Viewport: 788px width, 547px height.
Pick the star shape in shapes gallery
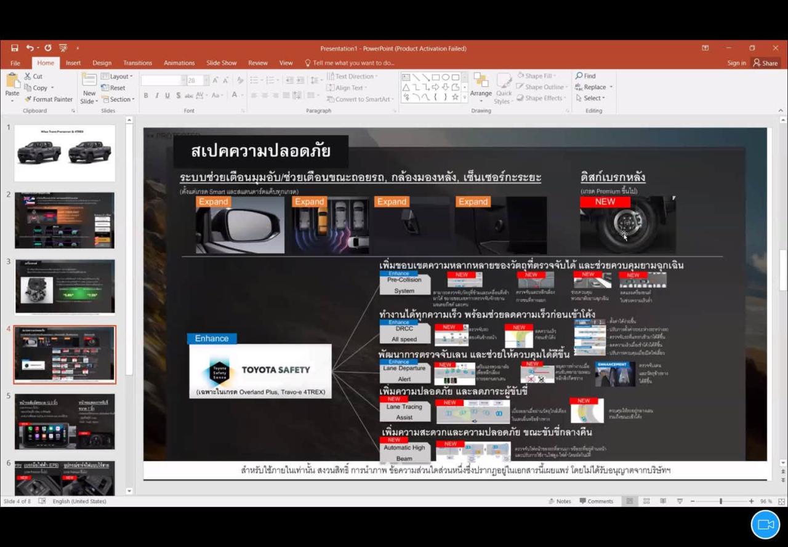[x=456, y=97]
